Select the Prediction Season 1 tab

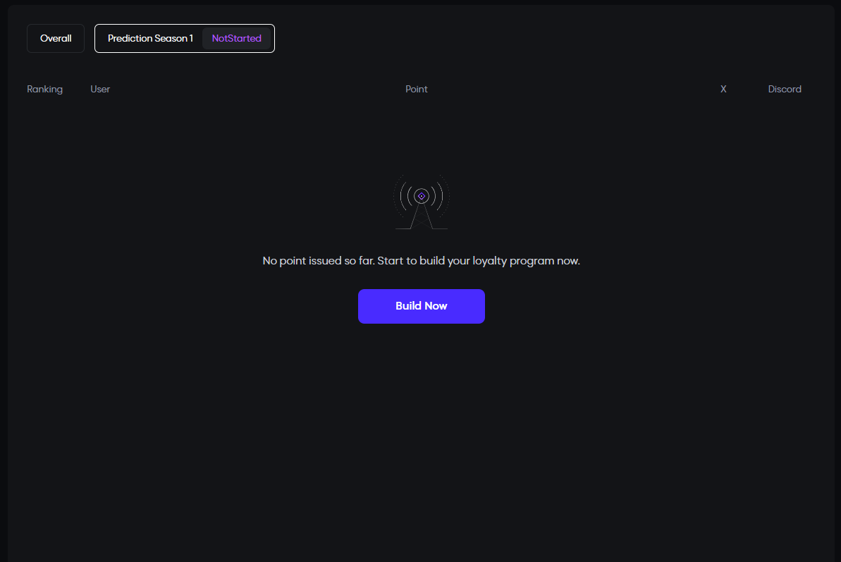tap(185, 39)
